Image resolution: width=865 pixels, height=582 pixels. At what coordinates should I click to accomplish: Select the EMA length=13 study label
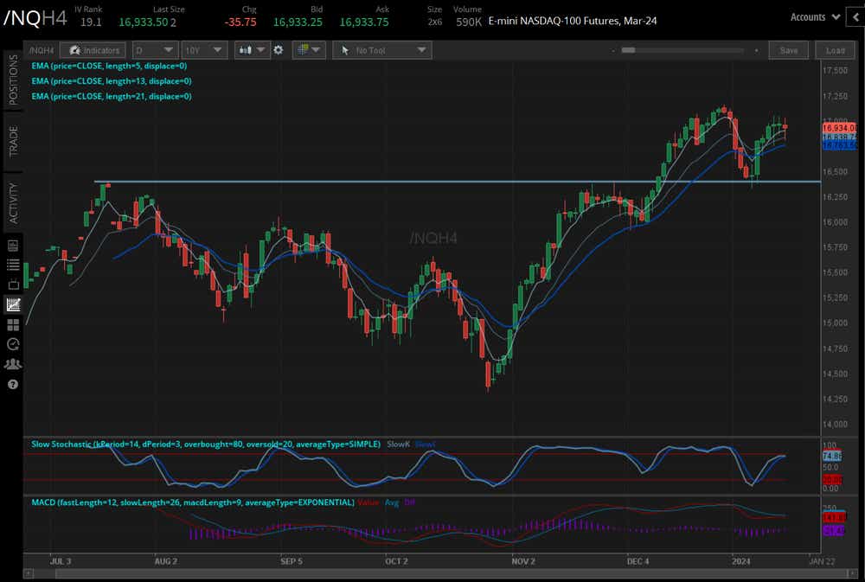click(112, 81)
